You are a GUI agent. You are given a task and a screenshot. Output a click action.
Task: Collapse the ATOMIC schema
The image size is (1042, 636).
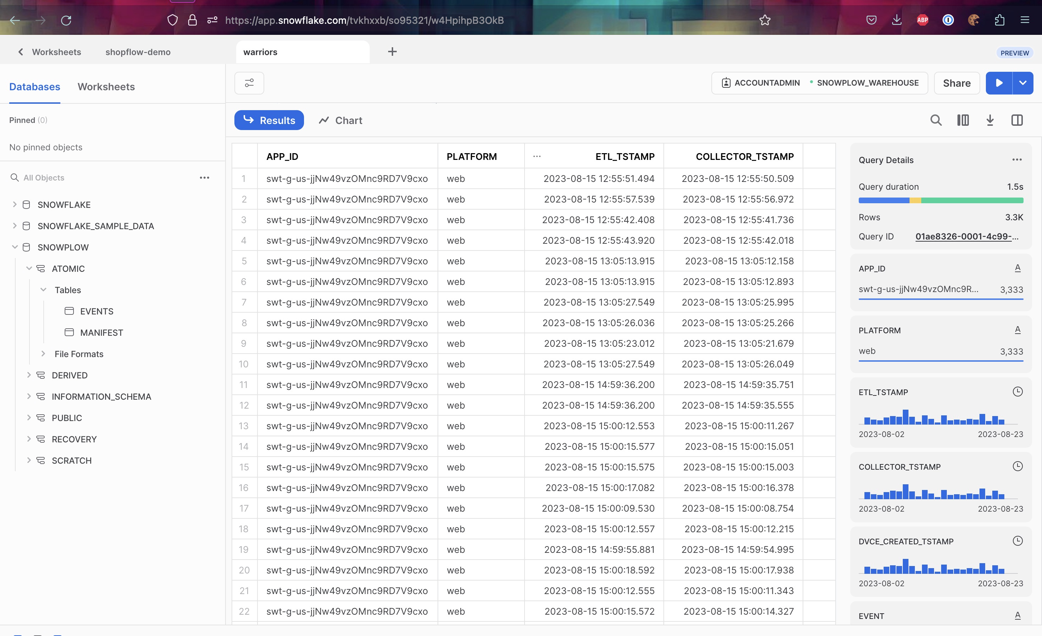(x=29, y=269)
